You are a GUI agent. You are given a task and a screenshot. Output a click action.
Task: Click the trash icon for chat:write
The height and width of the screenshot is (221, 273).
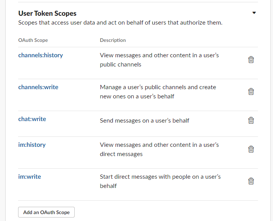(x=251, y=120)
